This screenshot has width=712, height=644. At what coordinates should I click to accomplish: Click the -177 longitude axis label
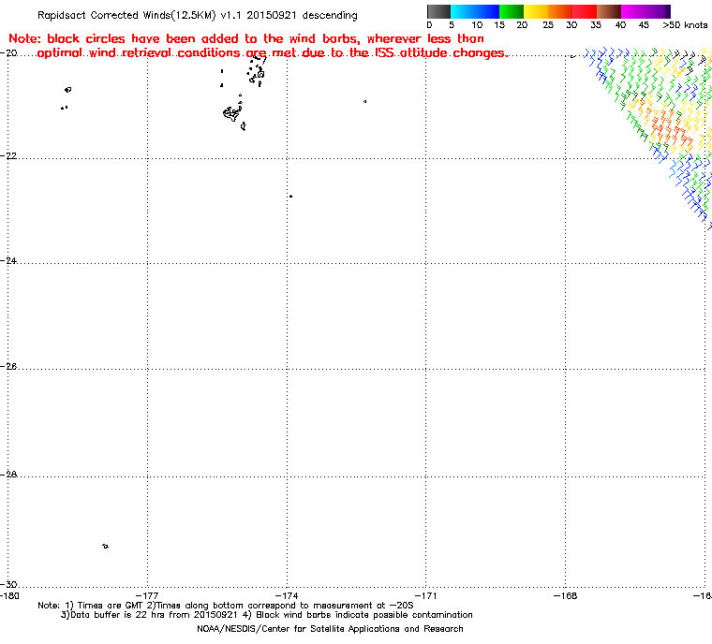click(148, 596)
